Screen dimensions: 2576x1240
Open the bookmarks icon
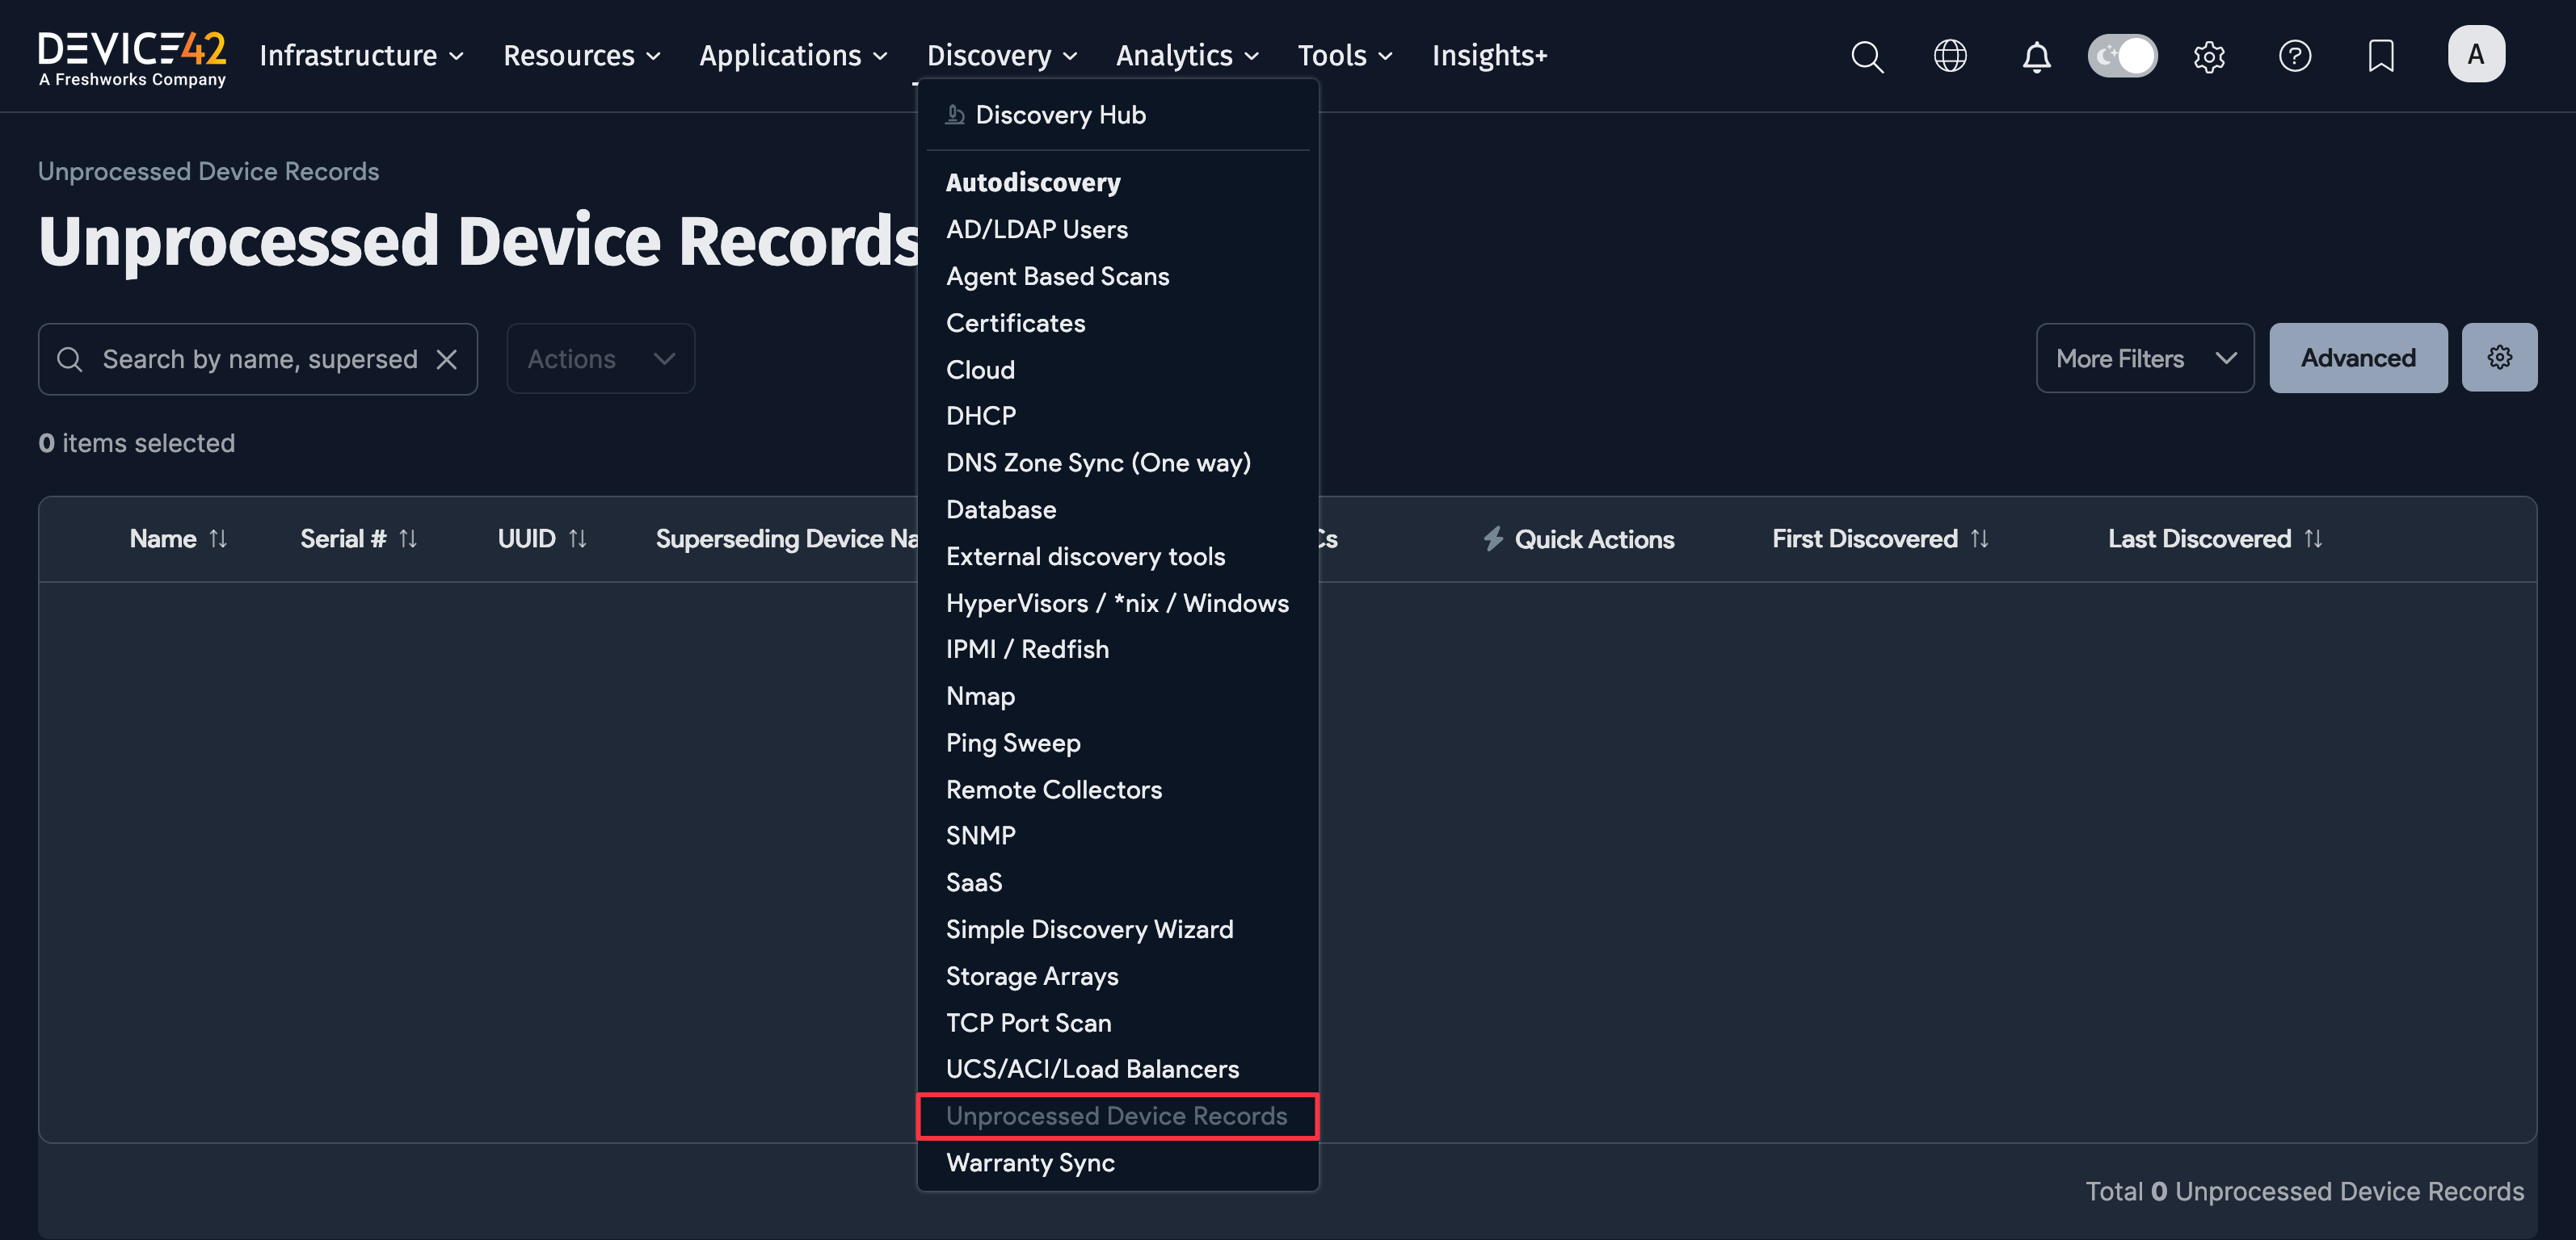click(x=2381, y=56)
